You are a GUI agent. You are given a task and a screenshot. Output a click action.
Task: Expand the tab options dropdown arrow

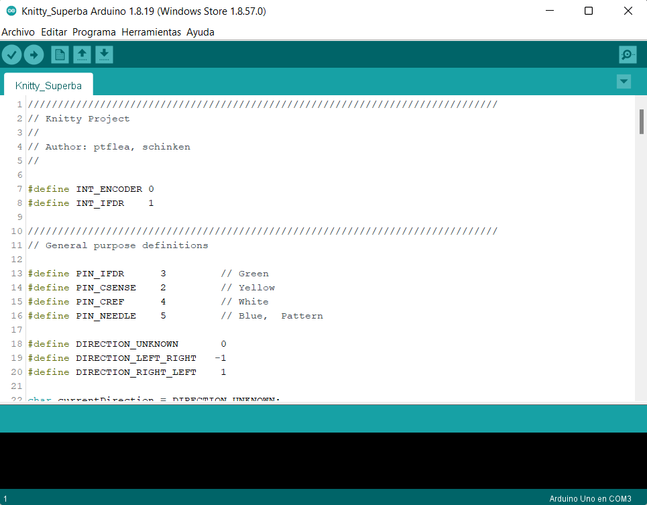tap(624, 82)
